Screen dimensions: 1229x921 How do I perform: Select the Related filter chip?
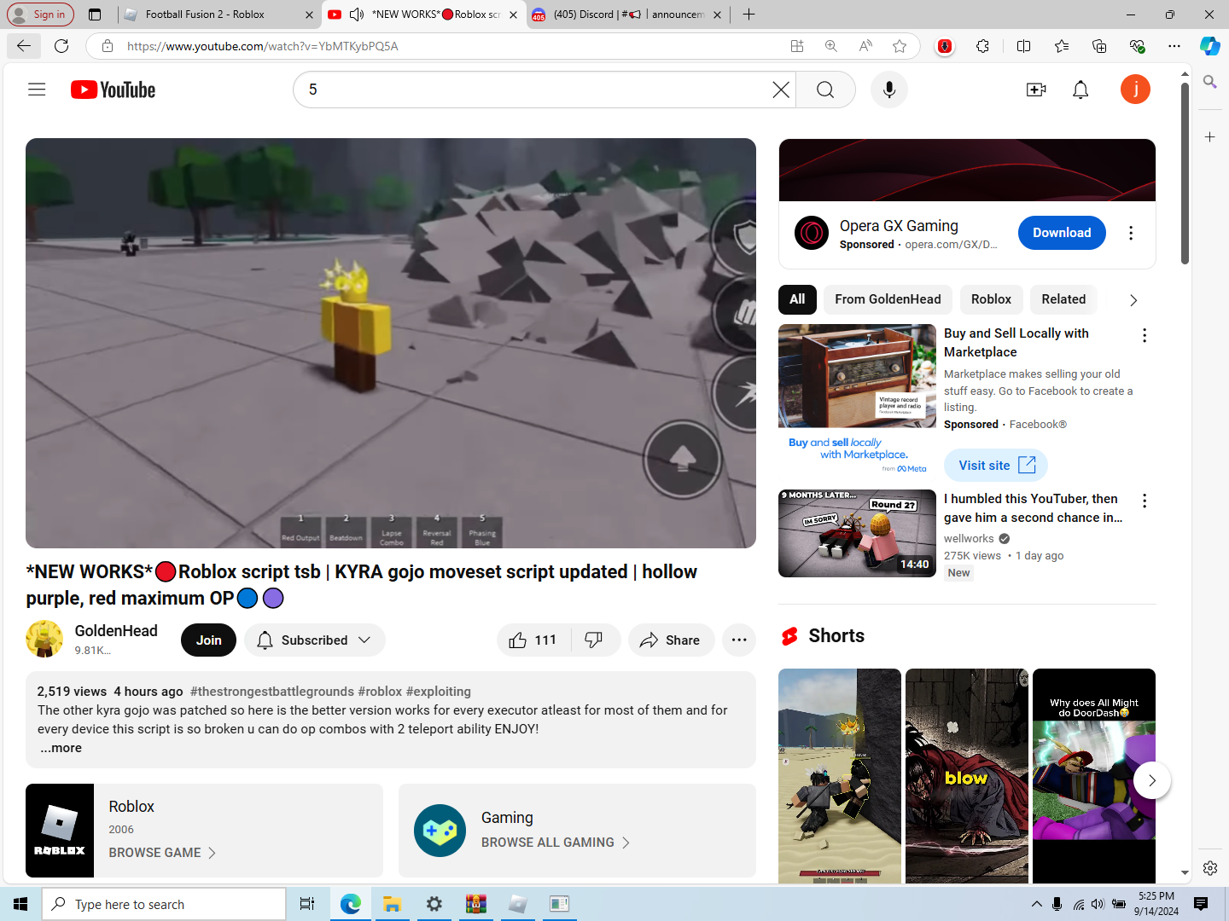point(1063,299)
